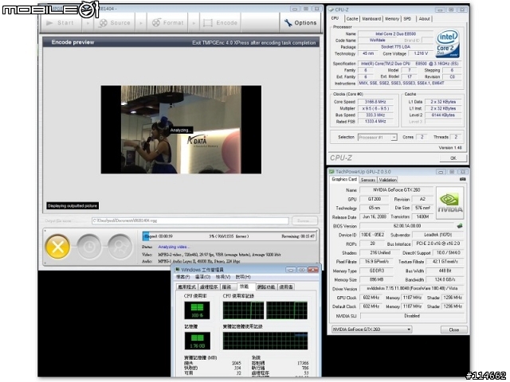Click the memory 1.76 GB gauge

coord(197,341)
